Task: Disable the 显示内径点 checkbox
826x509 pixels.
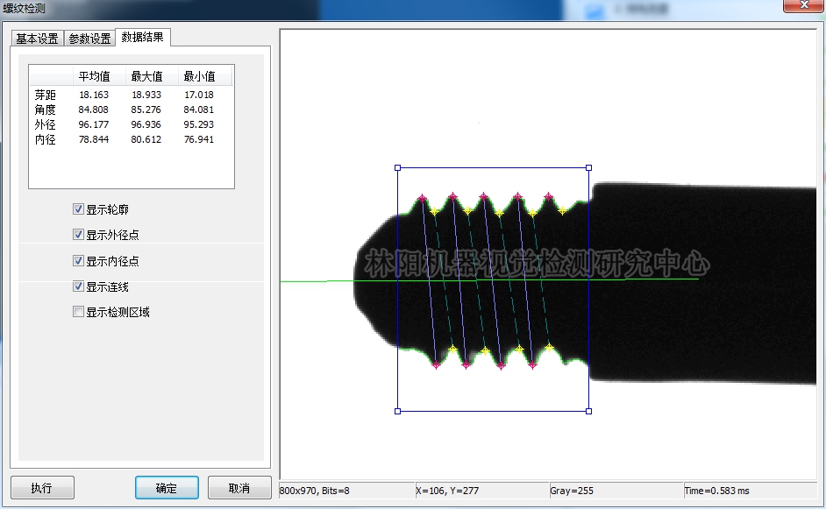Action: 78,260
